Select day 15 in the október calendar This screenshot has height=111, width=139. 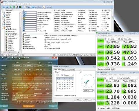(65, 84)
